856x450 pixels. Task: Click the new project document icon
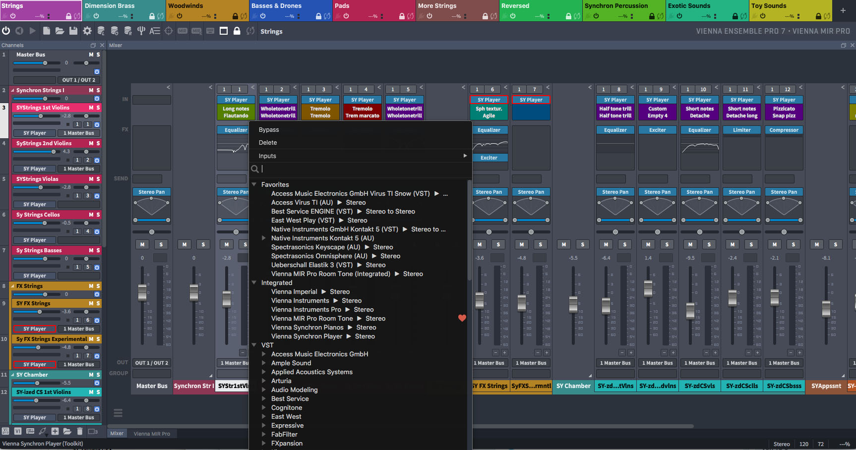point(46,31)
